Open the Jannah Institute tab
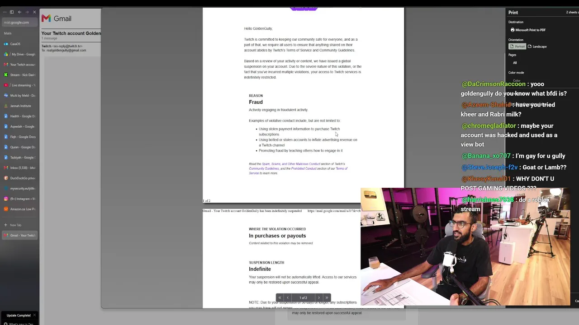Viewport: 579px width, 325px height. (x=19, y=106)
